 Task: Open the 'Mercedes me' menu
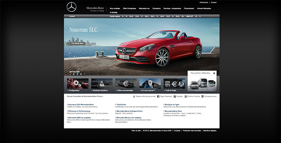144,8
